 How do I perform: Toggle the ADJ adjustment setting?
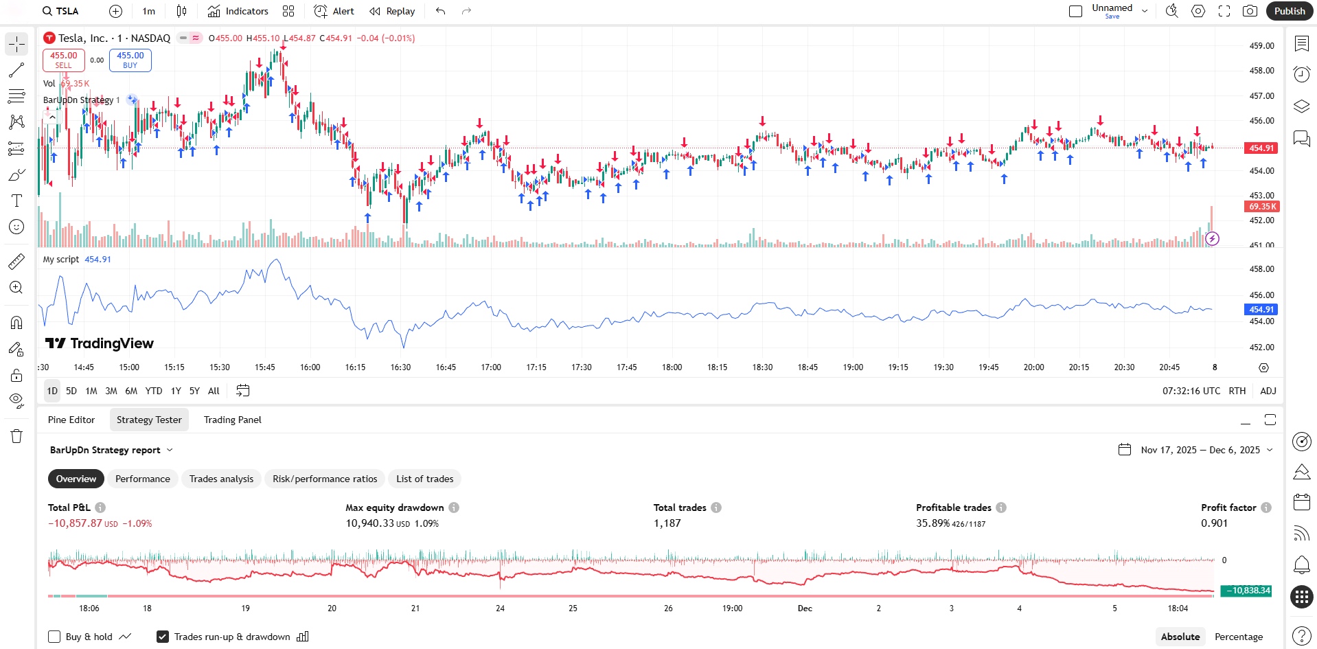pos(1268,391)
